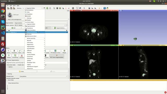167x94 pixels.
Task: Open the File menu
Action: tap(8, 5)
